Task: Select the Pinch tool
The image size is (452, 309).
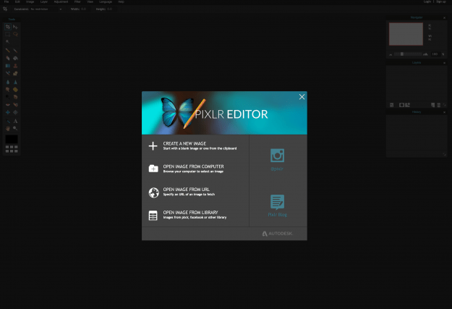Action: (x=16, y=112)
